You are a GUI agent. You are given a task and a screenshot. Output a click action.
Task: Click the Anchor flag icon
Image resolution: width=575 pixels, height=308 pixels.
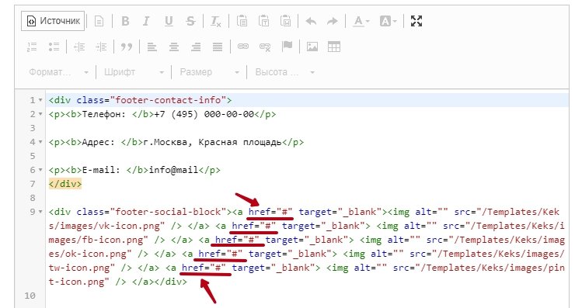click(x=287, y=46)
